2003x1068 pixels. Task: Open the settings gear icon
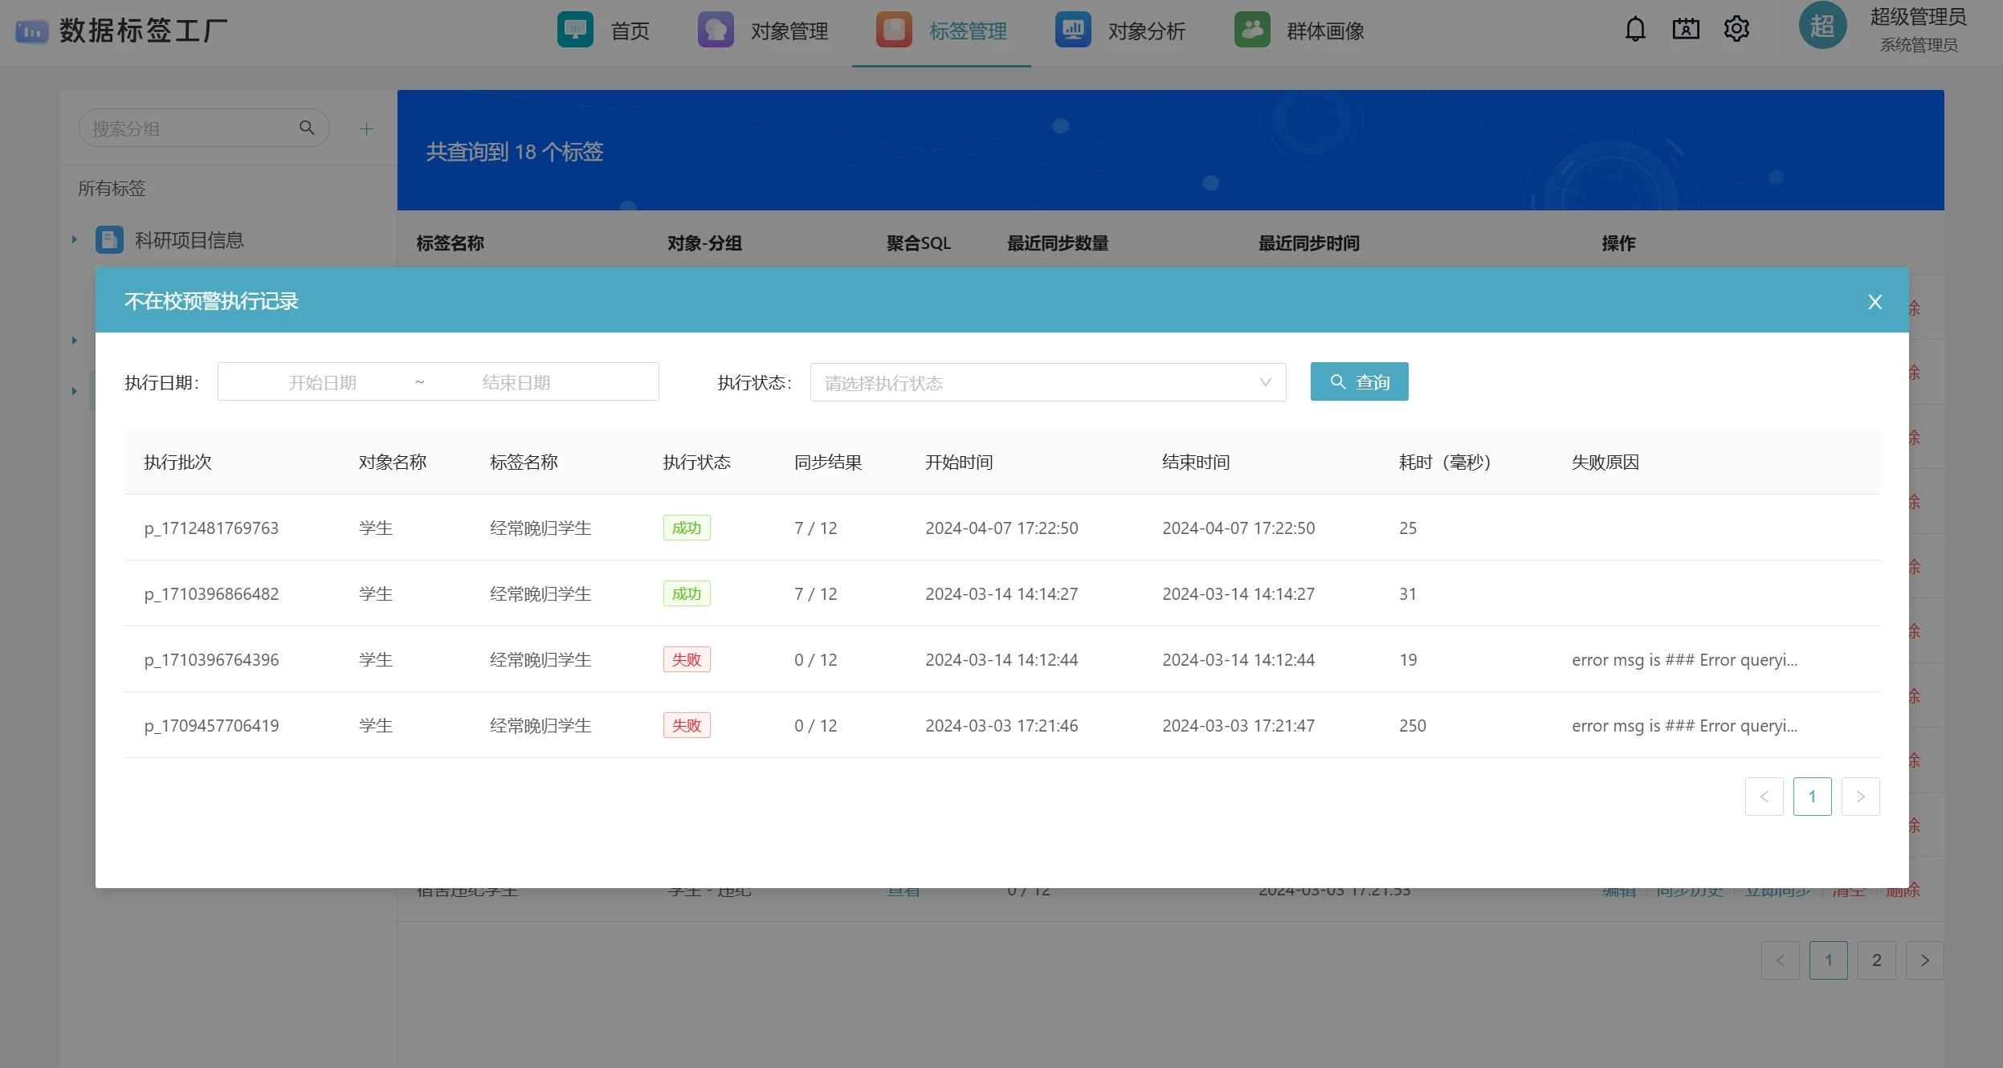[1736, 30]
